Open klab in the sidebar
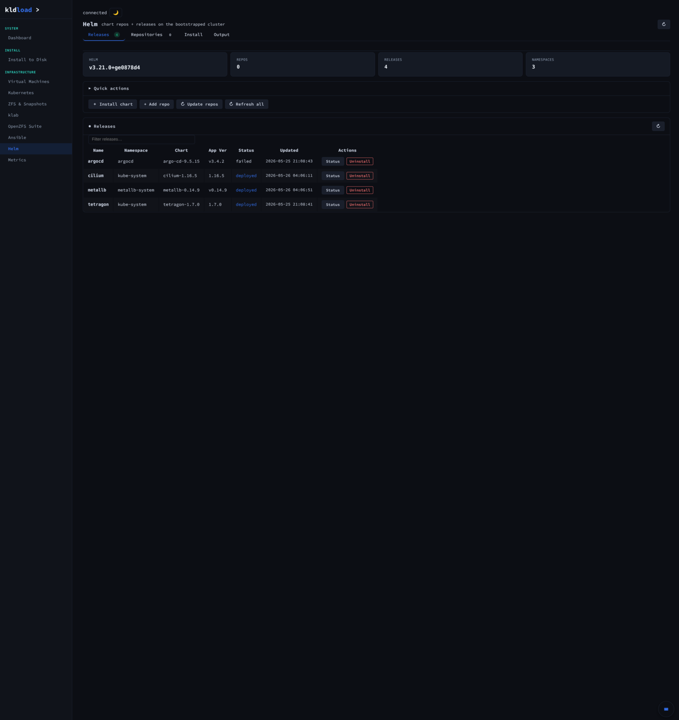The width and height of the screenshot is (679, 720). pyautogui.click(x=36, y=115)
